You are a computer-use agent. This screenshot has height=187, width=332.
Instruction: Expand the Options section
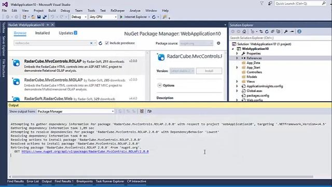pos(159,85)
